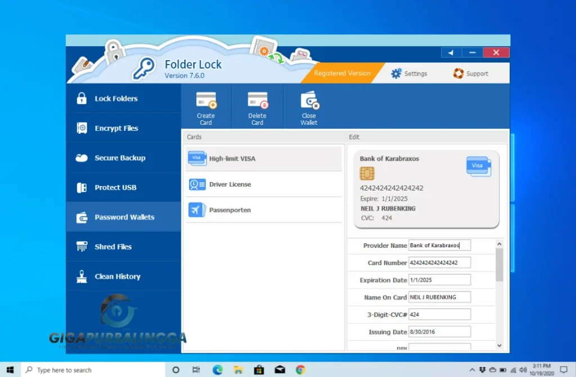Screen dimensions: 576x377
Task: Open Folder Lock Settings
Action: click(410, 73)
